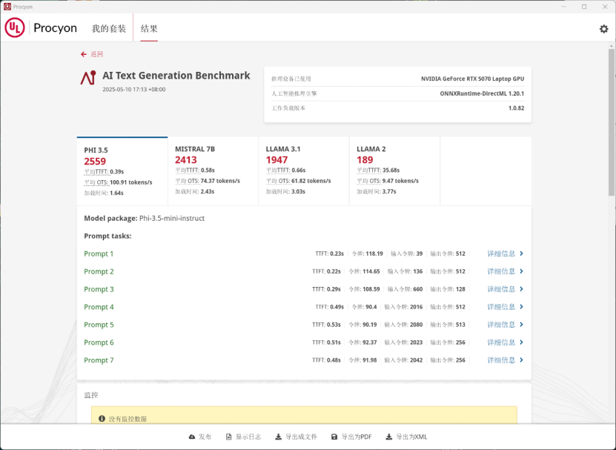The width and height of the screenshot is (616, 450).
Task: Expand Prompt 2 details chevron
Action: (521, 271)
